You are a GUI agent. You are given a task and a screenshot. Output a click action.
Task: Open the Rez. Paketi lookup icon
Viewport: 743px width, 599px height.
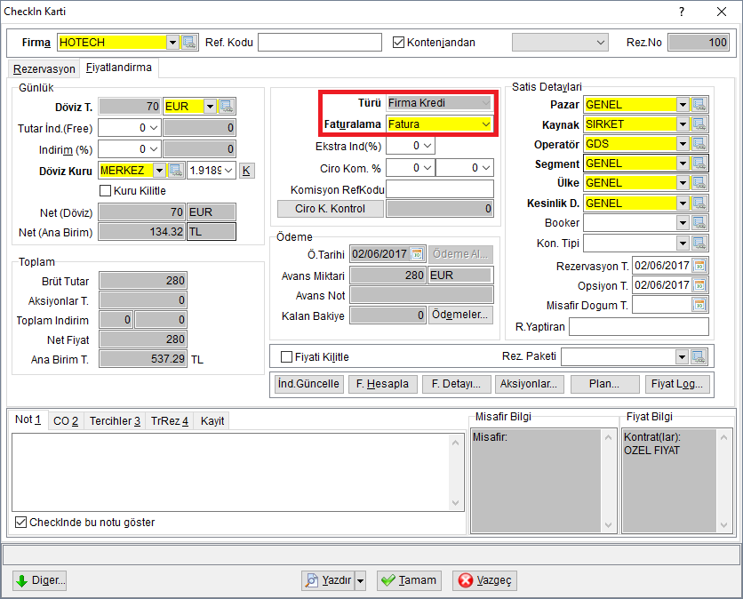tap(699, 357)
